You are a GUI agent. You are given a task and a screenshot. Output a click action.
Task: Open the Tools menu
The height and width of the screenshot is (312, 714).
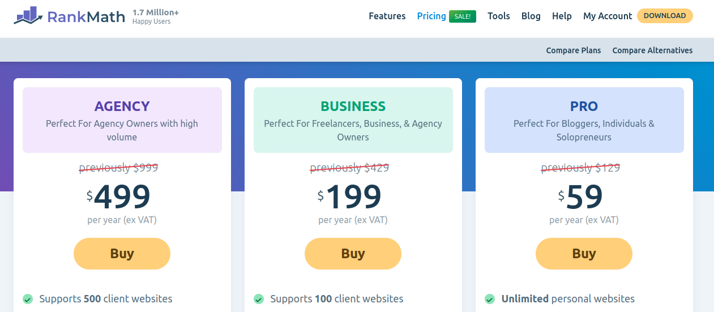click(499, 16)
